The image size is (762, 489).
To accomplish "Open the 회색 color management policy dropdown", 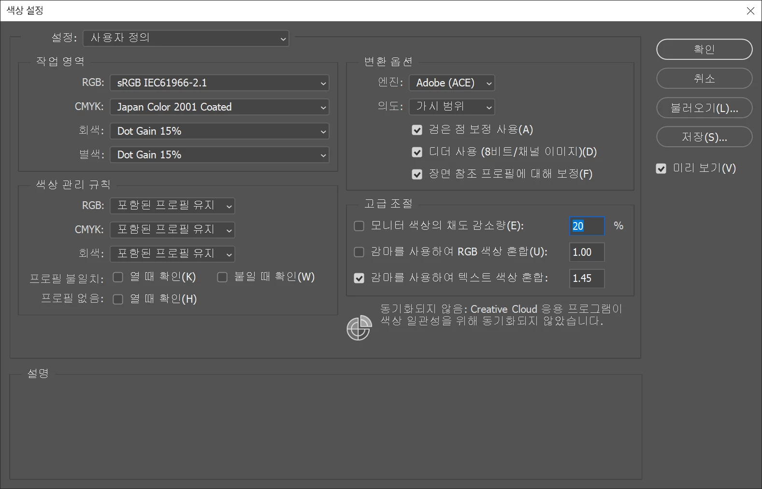I will [x=173, y=254].
